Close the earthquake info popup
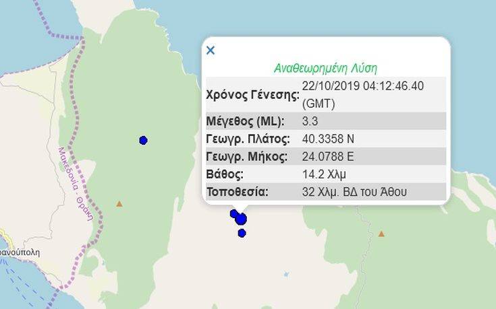This screenshot has width=496, height=309. 211,50
